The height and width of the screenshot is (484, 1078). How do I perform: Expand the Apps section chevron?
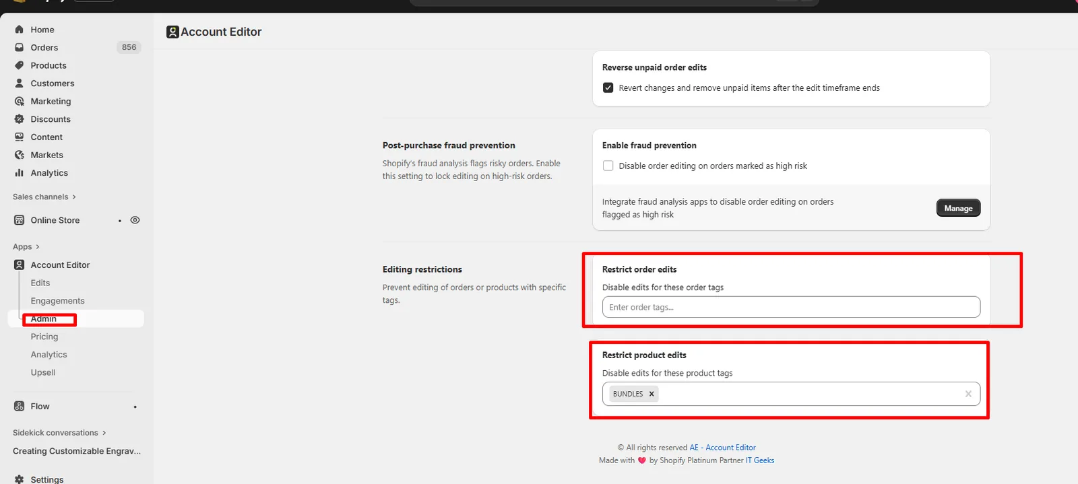37,247
